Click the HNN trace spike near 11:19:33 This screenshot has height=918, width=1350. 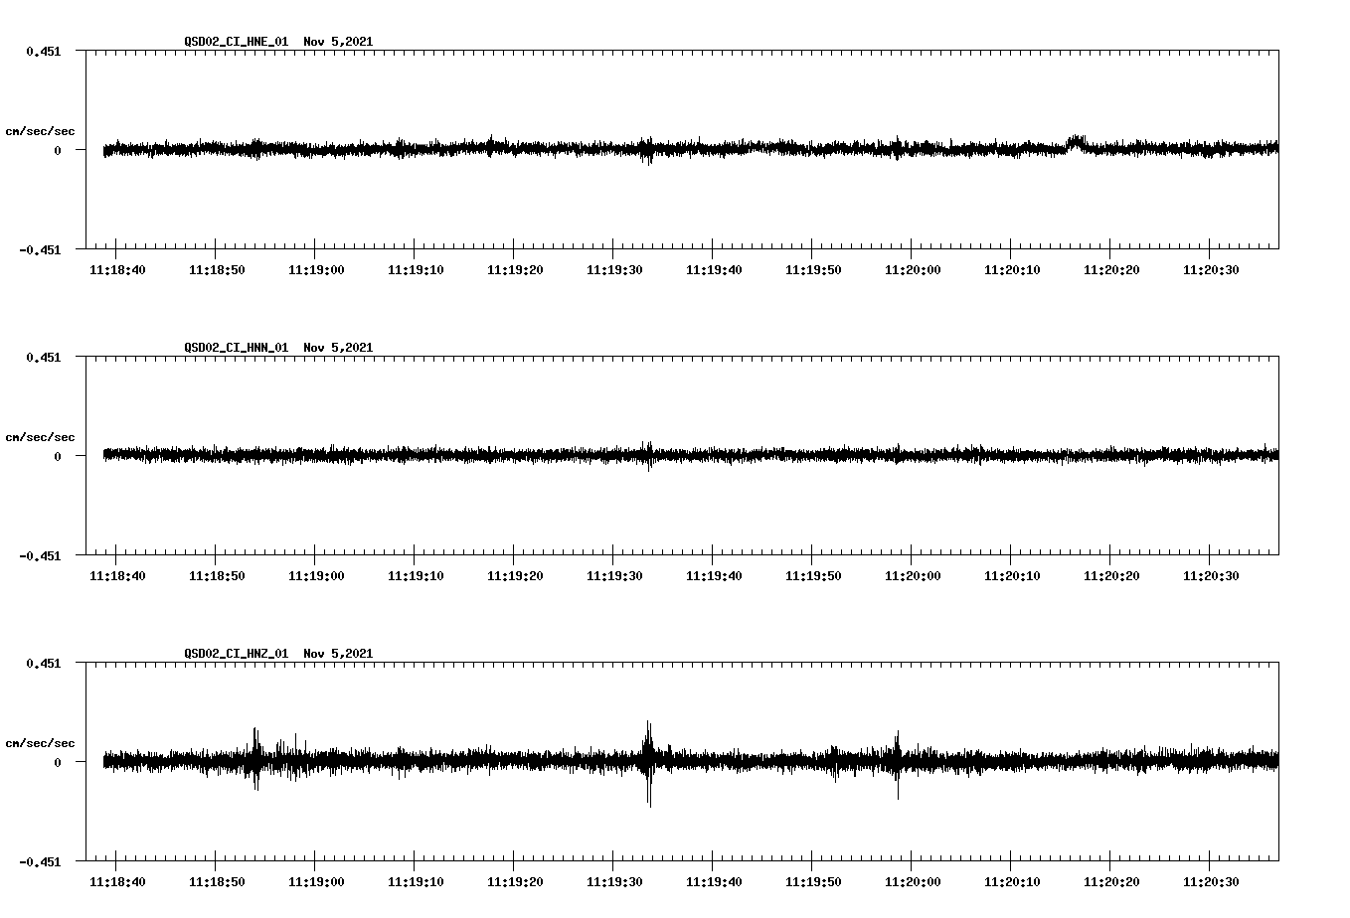648,455
